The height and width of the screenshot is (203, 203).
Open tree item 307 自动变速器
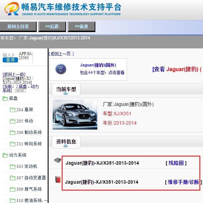(x=31, y=178)
